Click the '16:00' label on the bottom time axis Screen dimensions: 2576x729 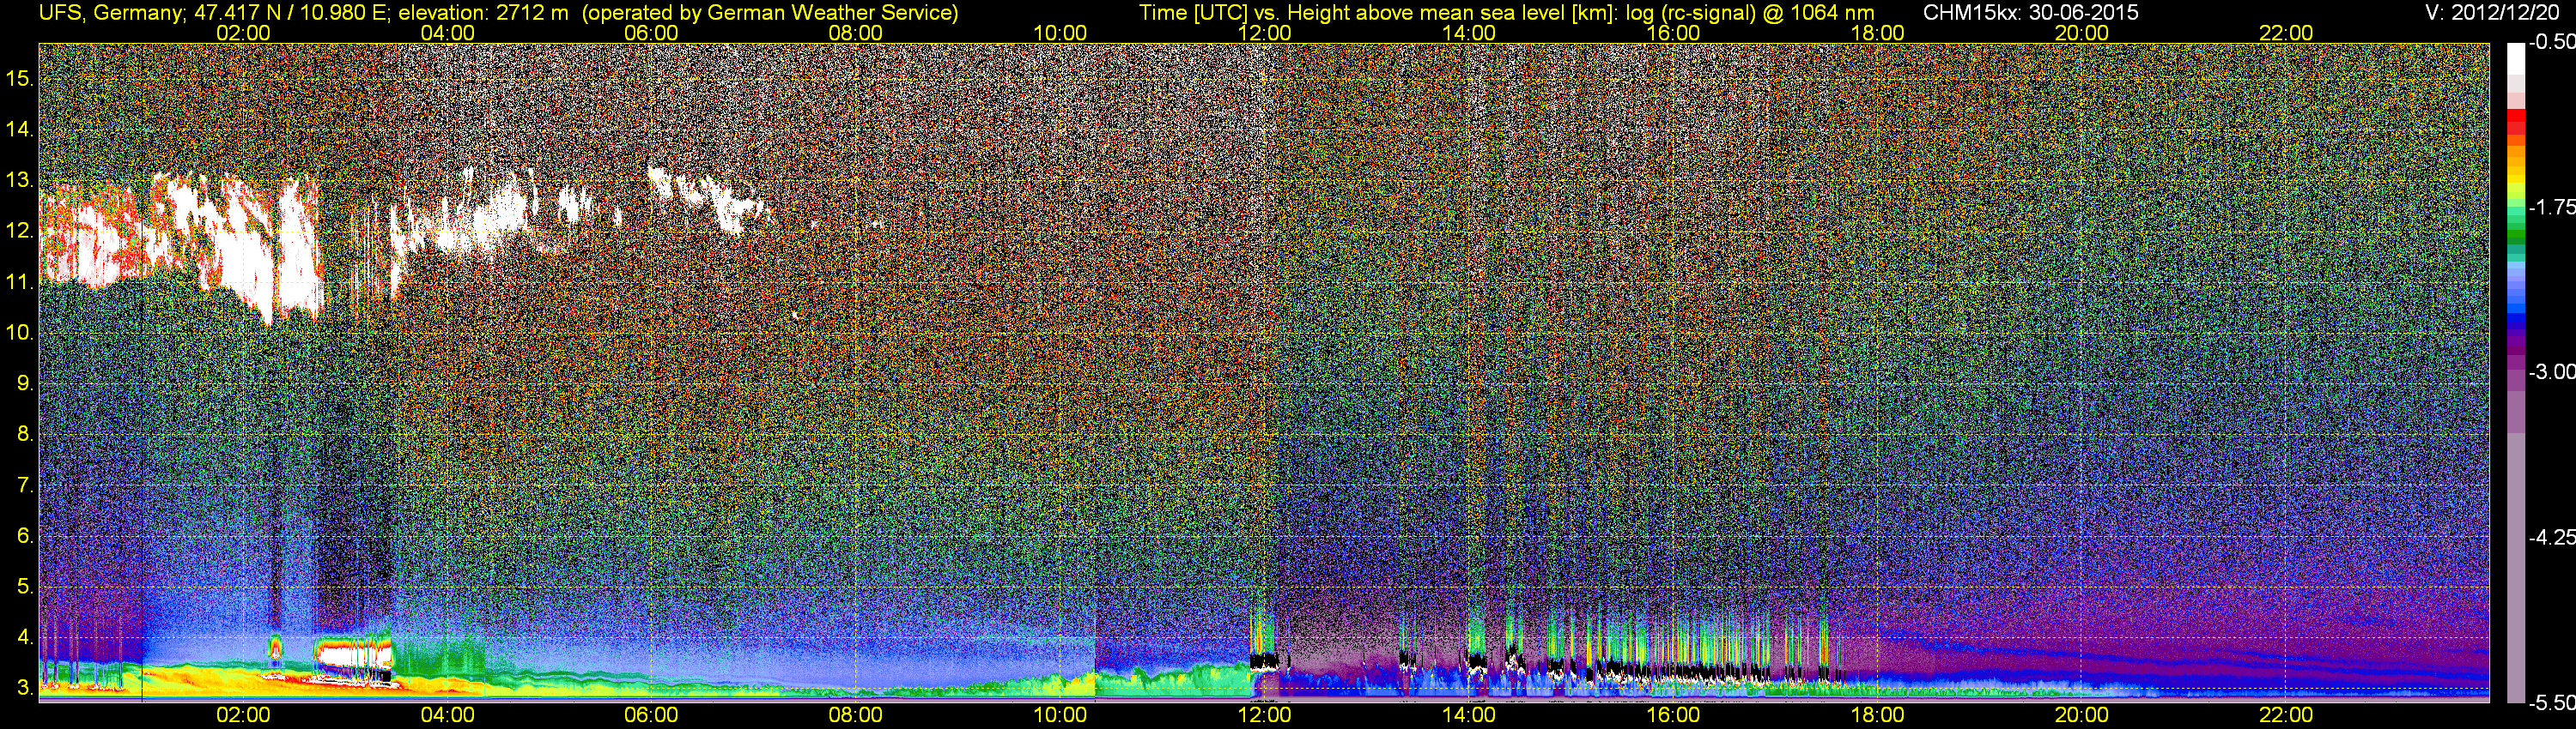(1673, 715)
